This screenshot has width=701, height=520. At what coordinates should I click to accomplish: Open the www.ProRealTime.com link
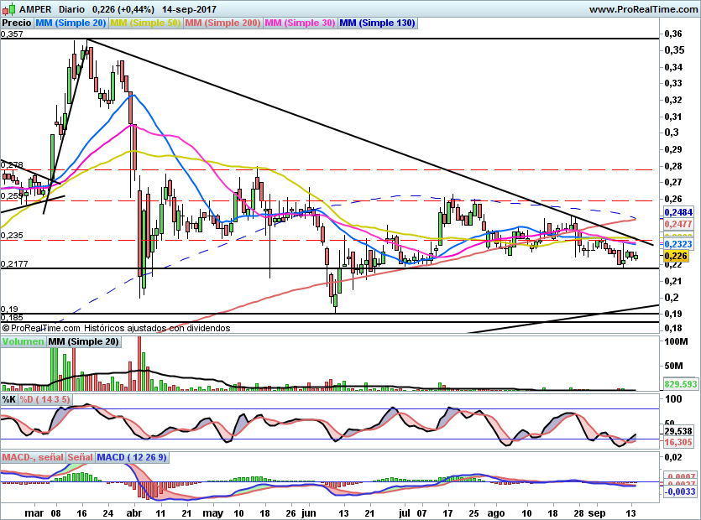[642, 8]
